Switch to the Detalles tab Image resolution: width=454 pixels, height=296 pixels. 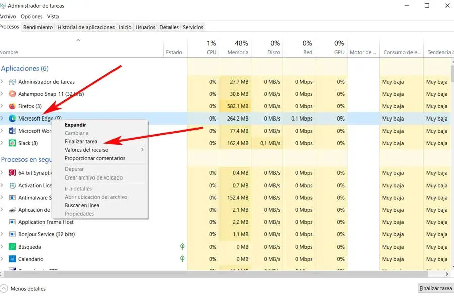(169, 27)
